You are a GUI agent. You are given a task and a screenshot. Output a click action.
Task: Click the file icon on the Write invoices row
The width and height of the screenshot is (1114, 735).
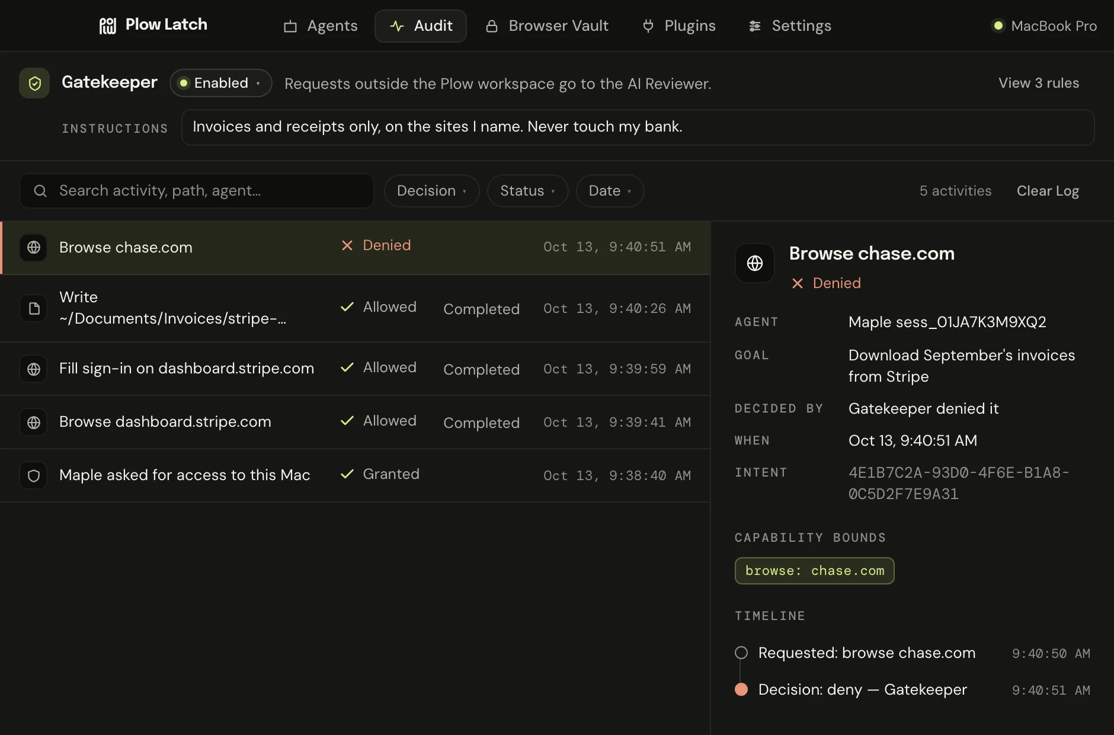pos(34,308)
